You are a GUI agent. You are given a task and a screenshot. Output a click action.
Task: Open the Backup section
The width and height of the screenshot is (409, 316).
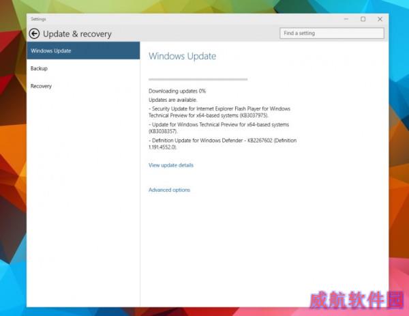pos(83,68)
